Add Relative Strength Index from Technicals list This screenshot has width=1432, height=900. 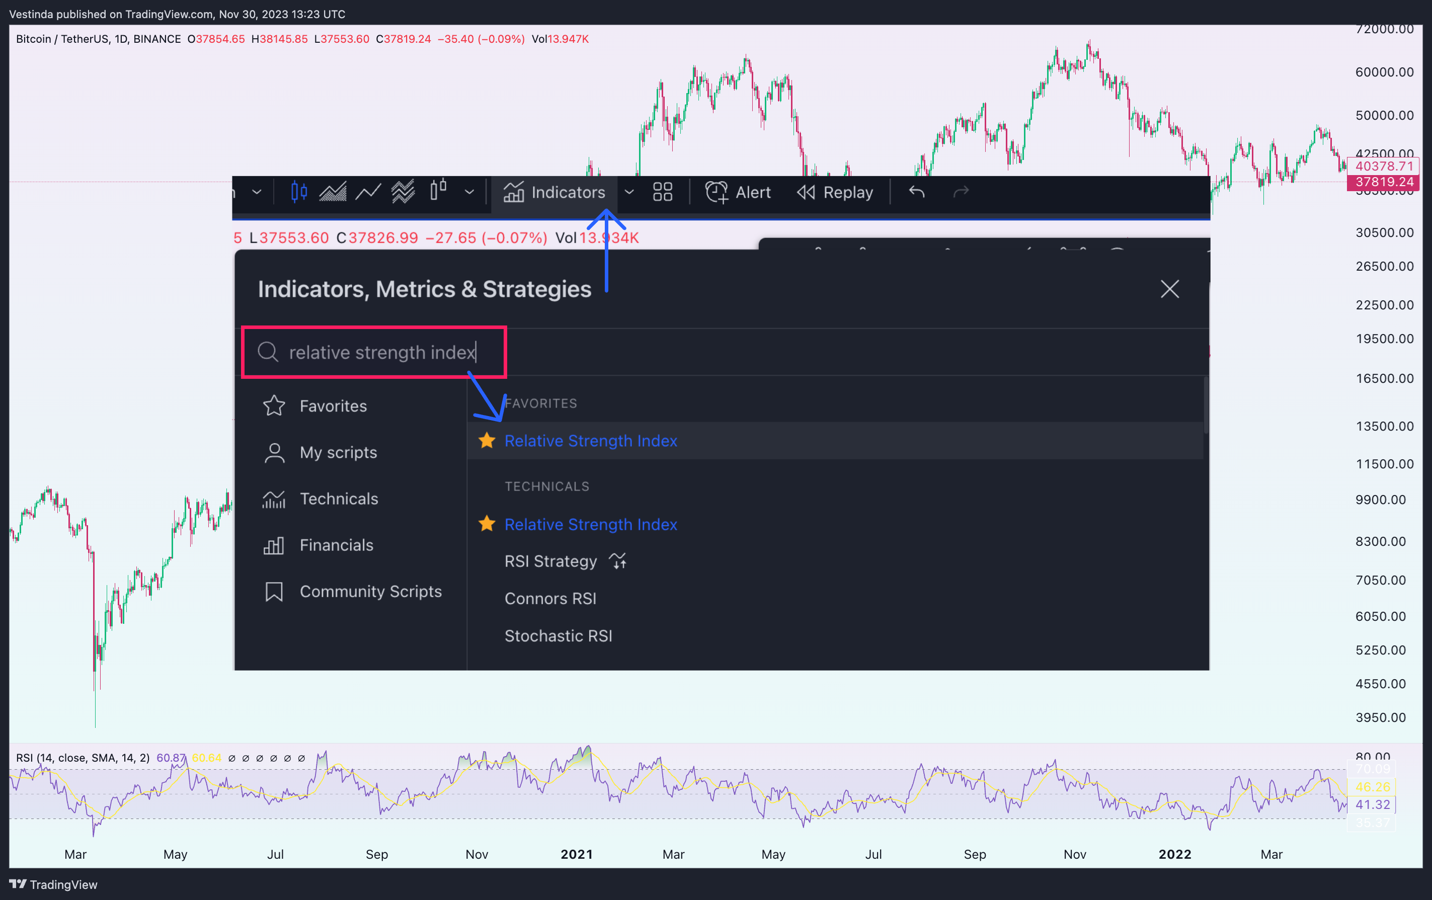[x=591, y=524]
